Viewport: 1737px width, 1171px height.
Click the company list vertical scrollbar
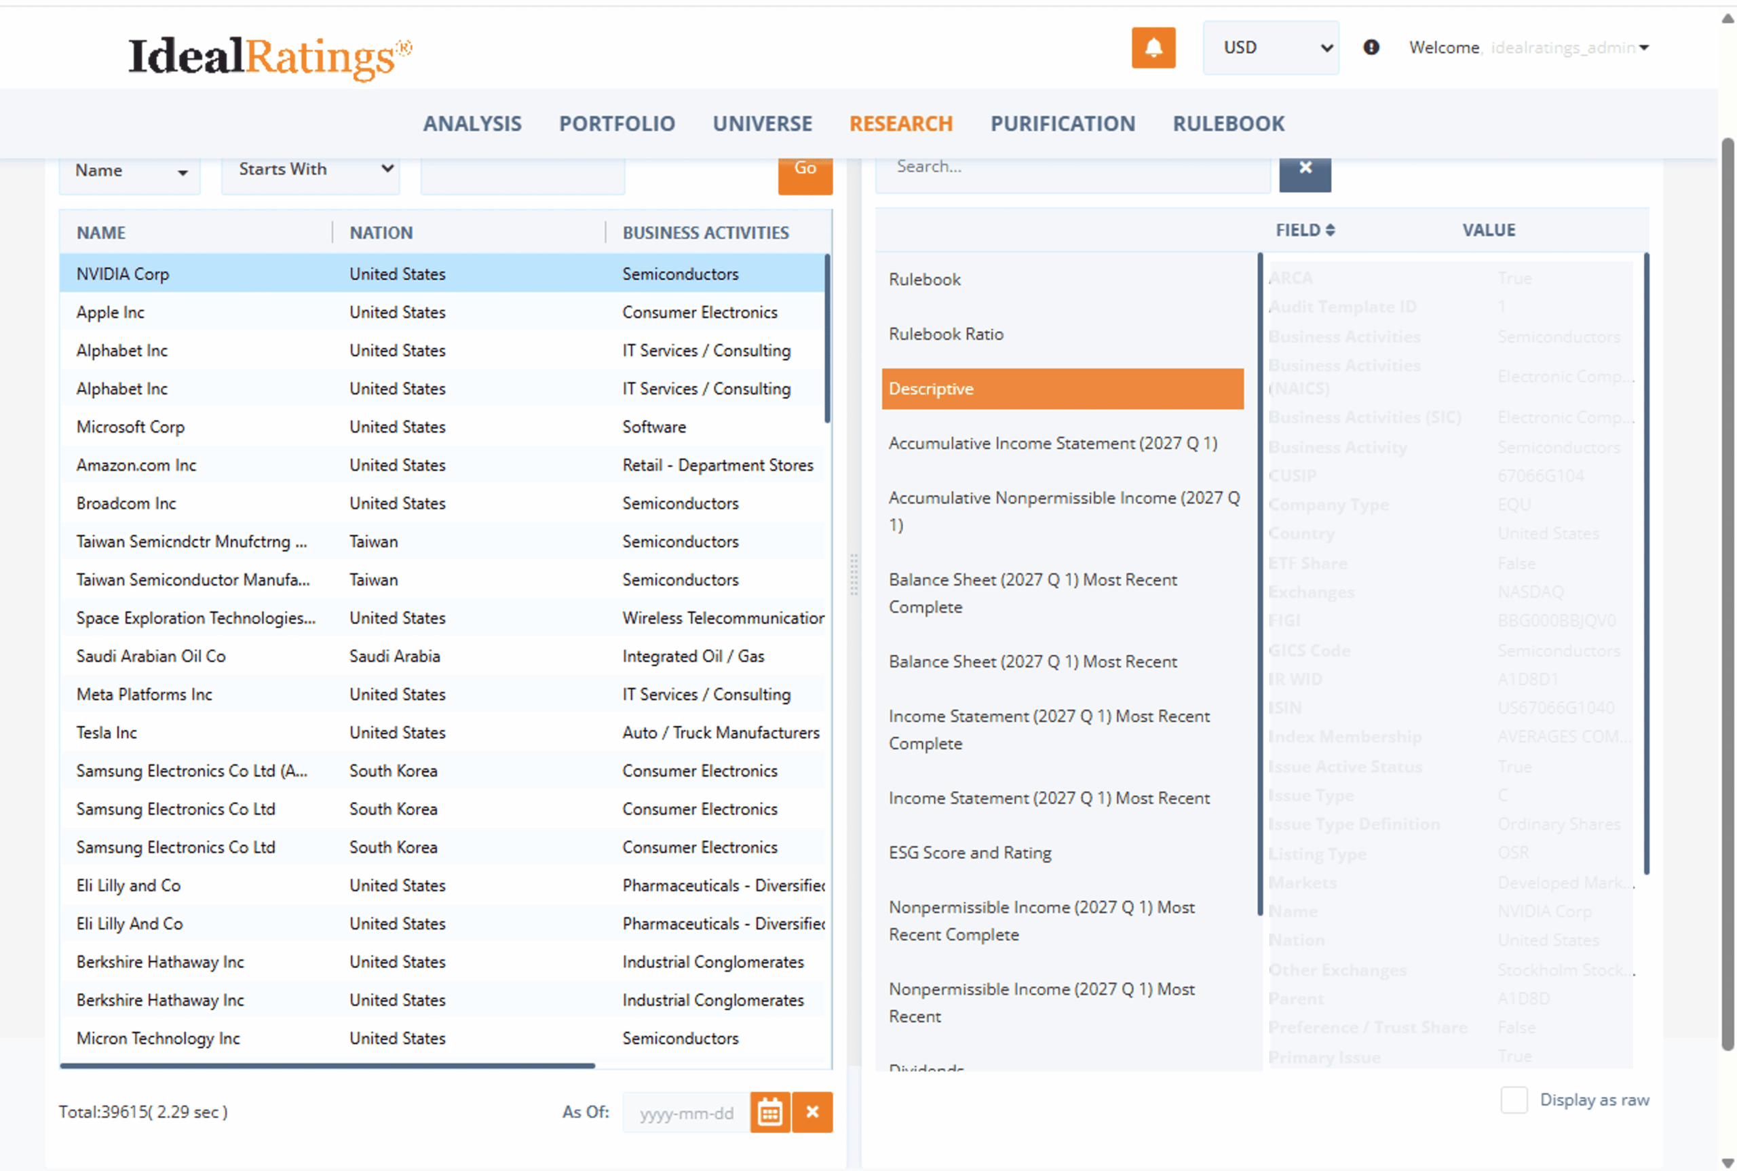(x=826, y=339)
